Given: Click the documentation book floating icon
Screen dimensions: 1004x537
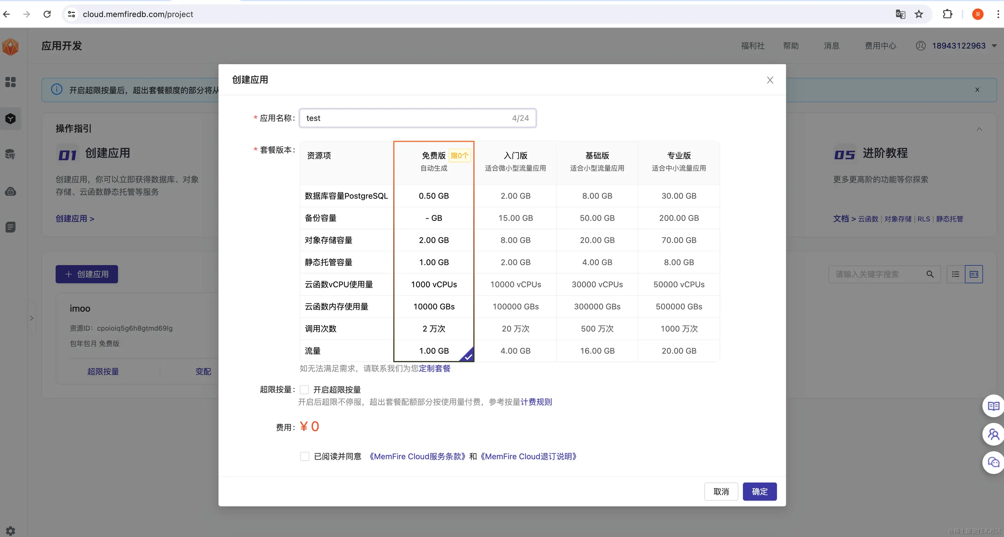Looking at the screenshot, I should pos(993,406).
